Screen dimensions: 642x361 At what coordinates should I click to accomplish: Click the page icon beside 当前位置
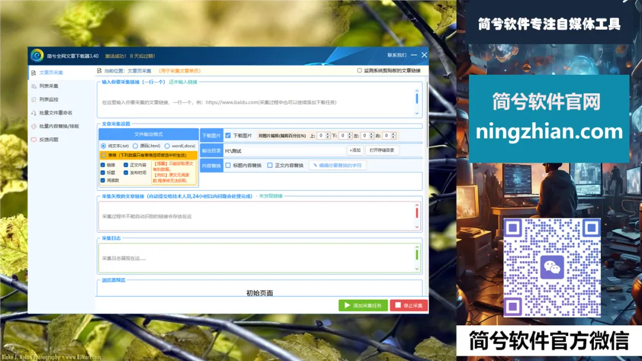(x=99, y=71)
